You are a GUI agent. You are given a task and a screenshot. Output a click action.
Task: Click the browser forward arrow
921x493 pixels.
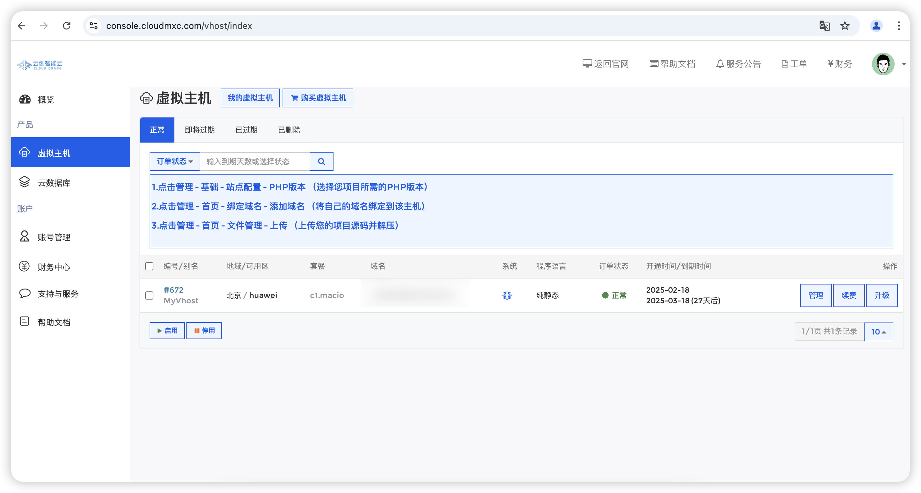click(x=44, y=26)
